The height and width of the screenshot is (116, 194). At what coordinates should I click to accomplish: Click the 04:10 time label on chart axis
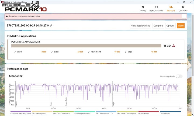click(79, 108)
